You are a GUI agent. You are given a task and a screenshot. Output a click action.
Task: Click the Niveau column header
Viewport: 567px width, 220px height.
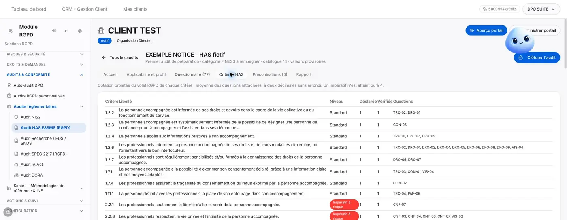click(337, 102)
